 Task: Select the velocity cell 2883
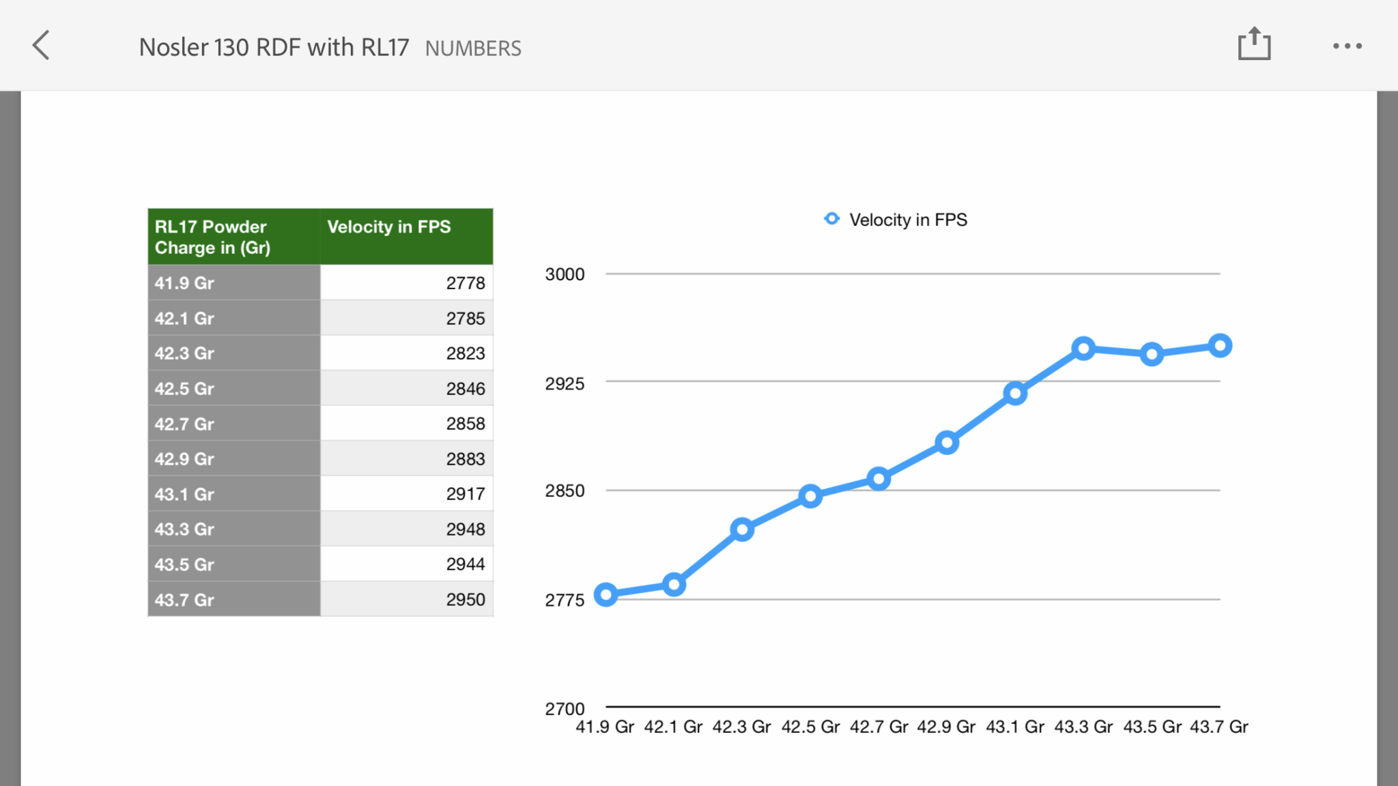point(407,458)
